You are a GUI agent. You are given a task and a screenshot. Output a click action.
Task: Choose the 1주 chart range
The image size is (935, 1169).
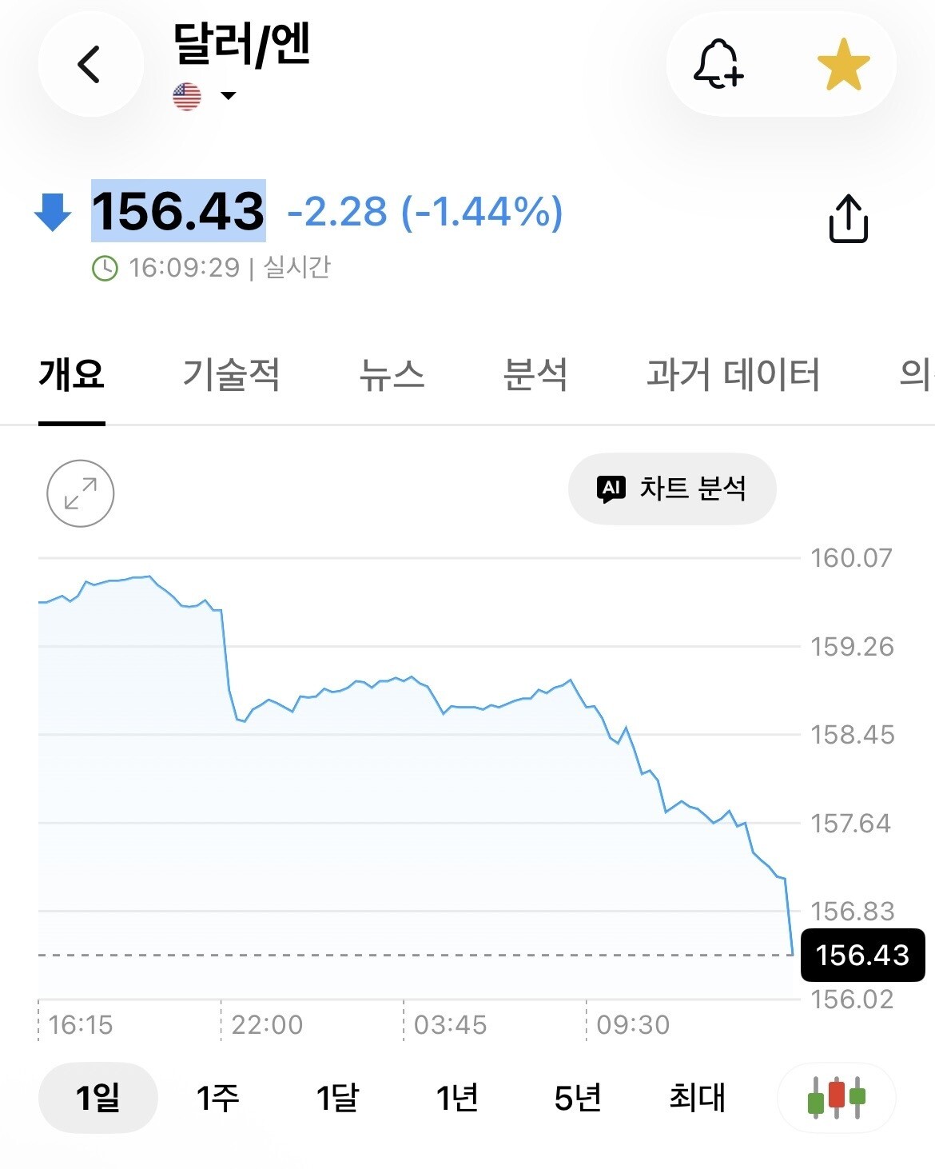[x=217, y=1098]
